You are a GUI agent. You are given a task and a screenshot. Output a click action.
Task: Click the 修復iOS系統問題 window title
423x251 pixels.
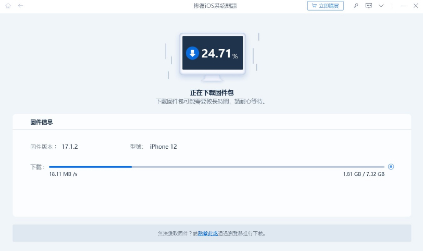click(x=211, y=6)
